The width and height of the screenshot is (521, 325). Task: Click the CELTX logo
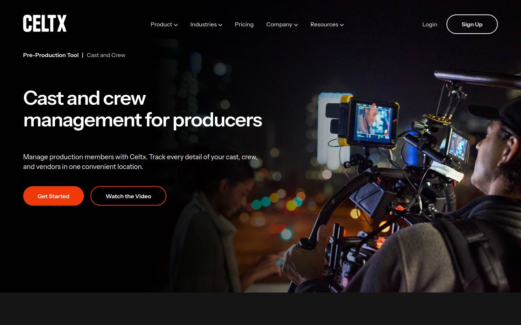pyautogui.click(x=45, y=23)
